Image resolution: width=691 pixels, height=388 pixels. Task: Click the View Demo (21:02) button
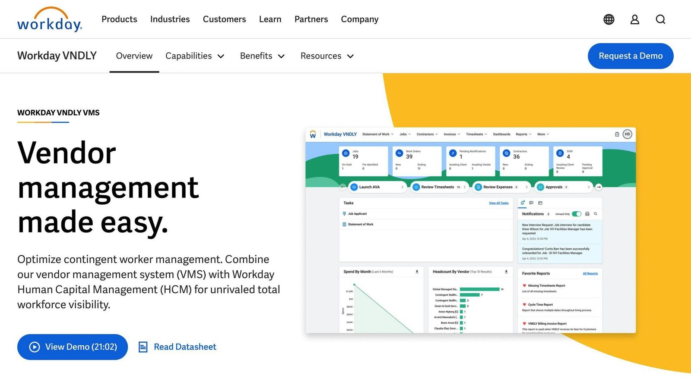pyautogui.click(x=73, y=347)
